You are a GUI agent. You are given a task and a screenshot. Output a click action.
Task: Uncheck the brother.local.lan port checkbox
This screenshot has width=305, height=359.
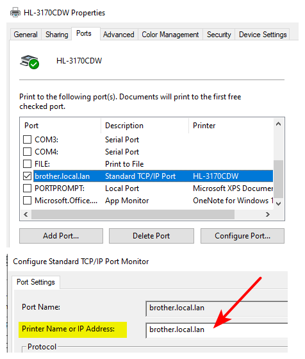pyautogui.click(x=27, y=176)
